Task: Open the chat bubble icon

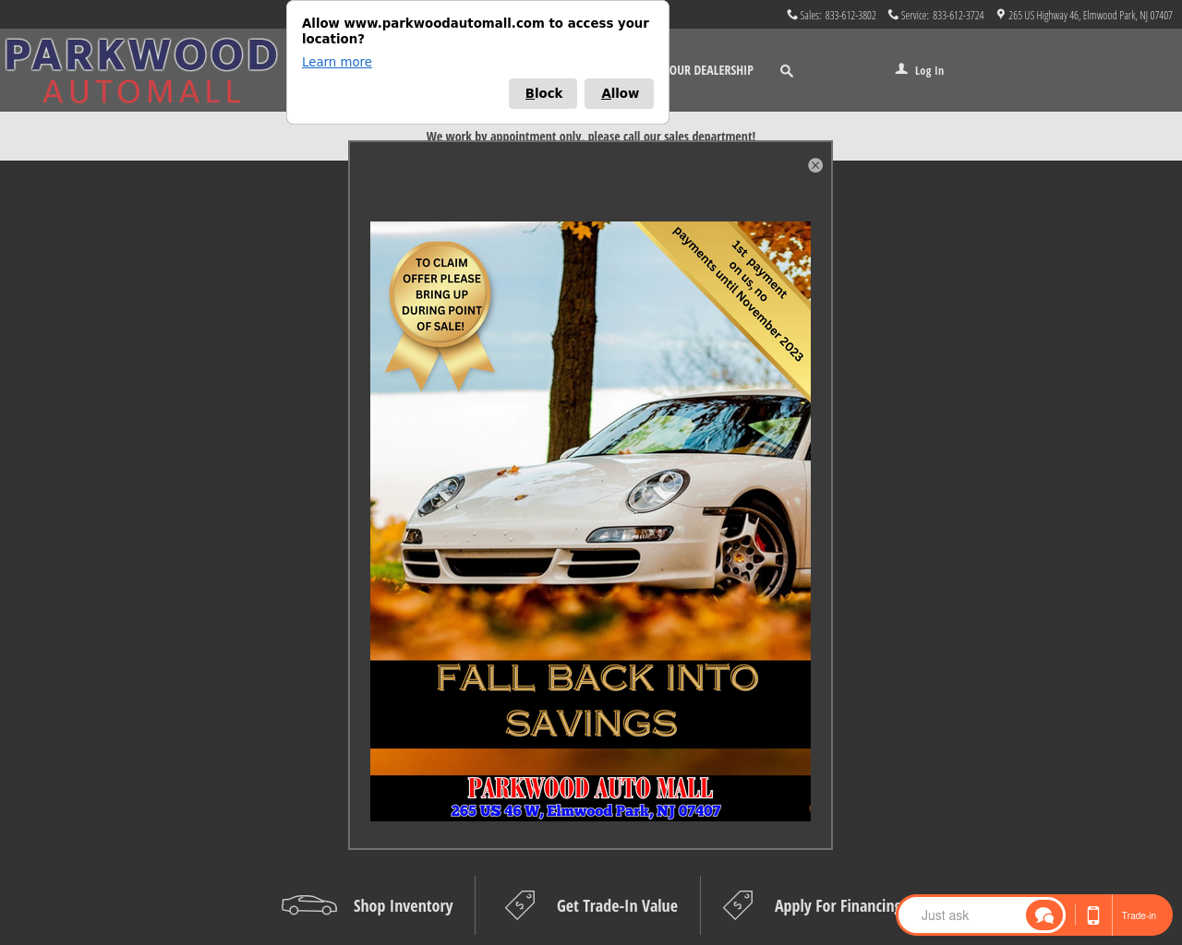Action: click(x=1044, y=915)
